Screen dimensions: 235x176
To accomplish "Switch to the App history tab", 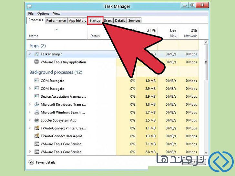I will (x=77, y=21).
